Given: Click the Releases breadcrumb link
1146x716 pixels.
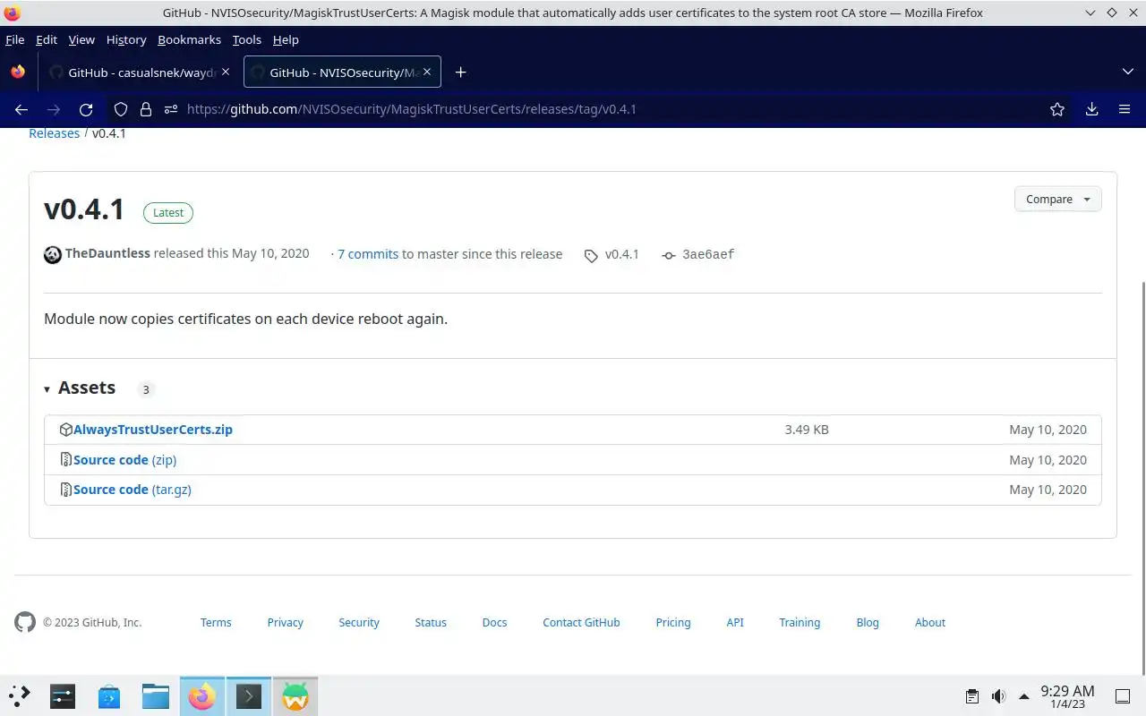Looking at the screenshot, I should [x=55, y=133].
